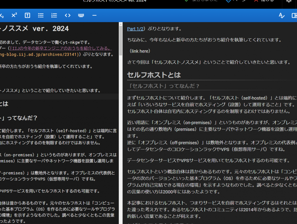Apply superscript using the x² icon
297x224 pixels.
pyautogui.click(x=14, y=15)
